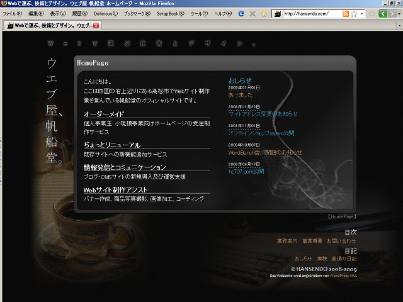
Task: Click the green Back arrow button
Action: click(x=383, y=14)
